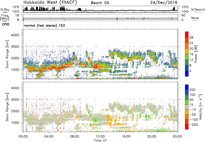Click the '4000' tick on power panel
The height and width of the screenshot is (142, 205).
coord(15,35)
